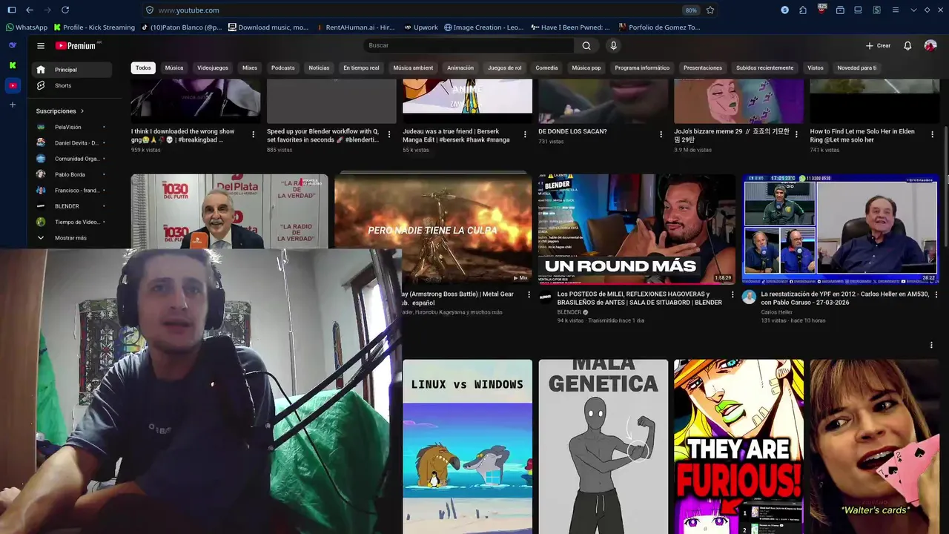Open the BLENDER subscription in sidebar
The width and height of the screenshot is (949, 534).
tap(72, 206)
